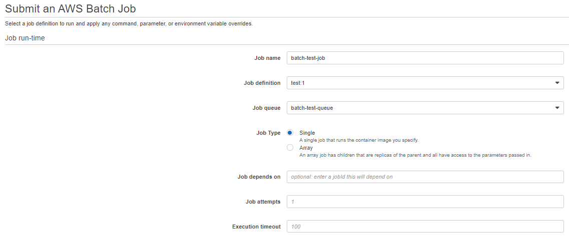Open the test:1 Job definition combo box
Viewport: 569px width, 237px height.
point(425,83)
